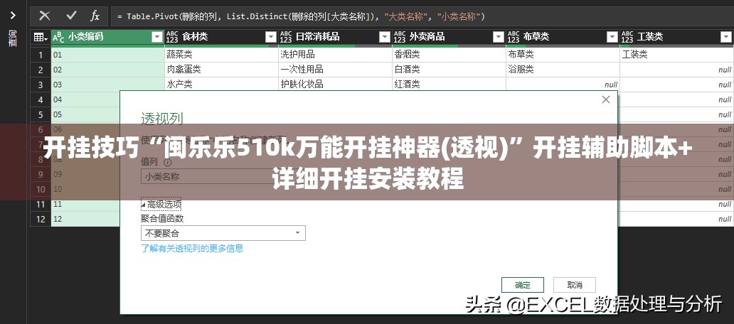Change data type icon of 食材类 column
The height and width of the screenshot is (324, 734).
point(172,37)
